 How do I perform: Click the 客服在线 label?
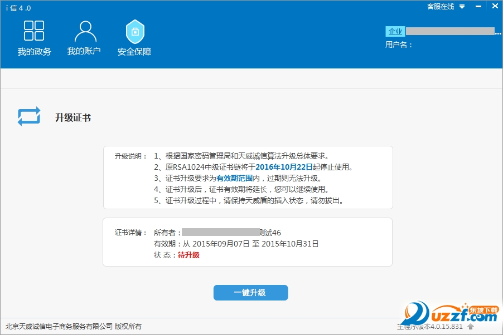click(x=441, y=7)
